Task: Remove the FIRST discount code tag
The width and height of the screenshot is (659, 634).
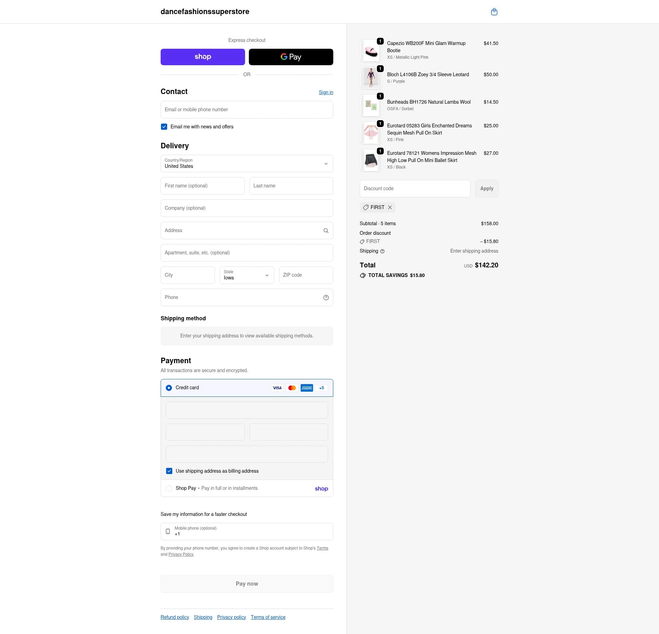Action: click(390, 207)
